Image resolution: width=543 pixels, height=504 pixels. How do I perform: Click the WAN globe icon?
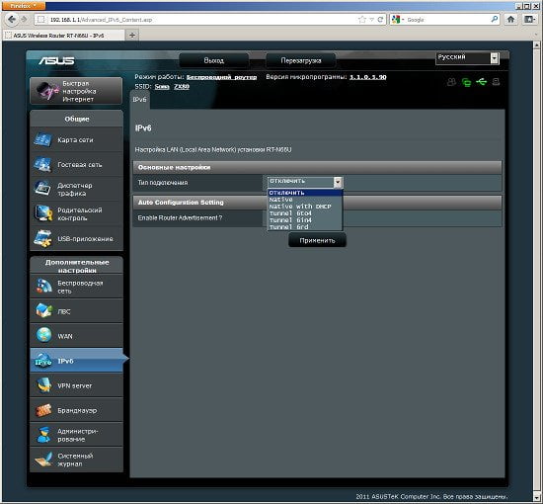pyautogui.click(x=43, y=336)
